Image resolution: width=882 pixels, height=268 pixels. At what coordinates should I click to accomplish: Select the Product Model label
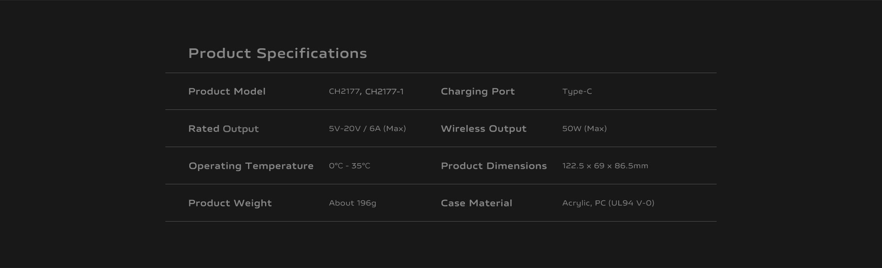(x=227, y=91)
